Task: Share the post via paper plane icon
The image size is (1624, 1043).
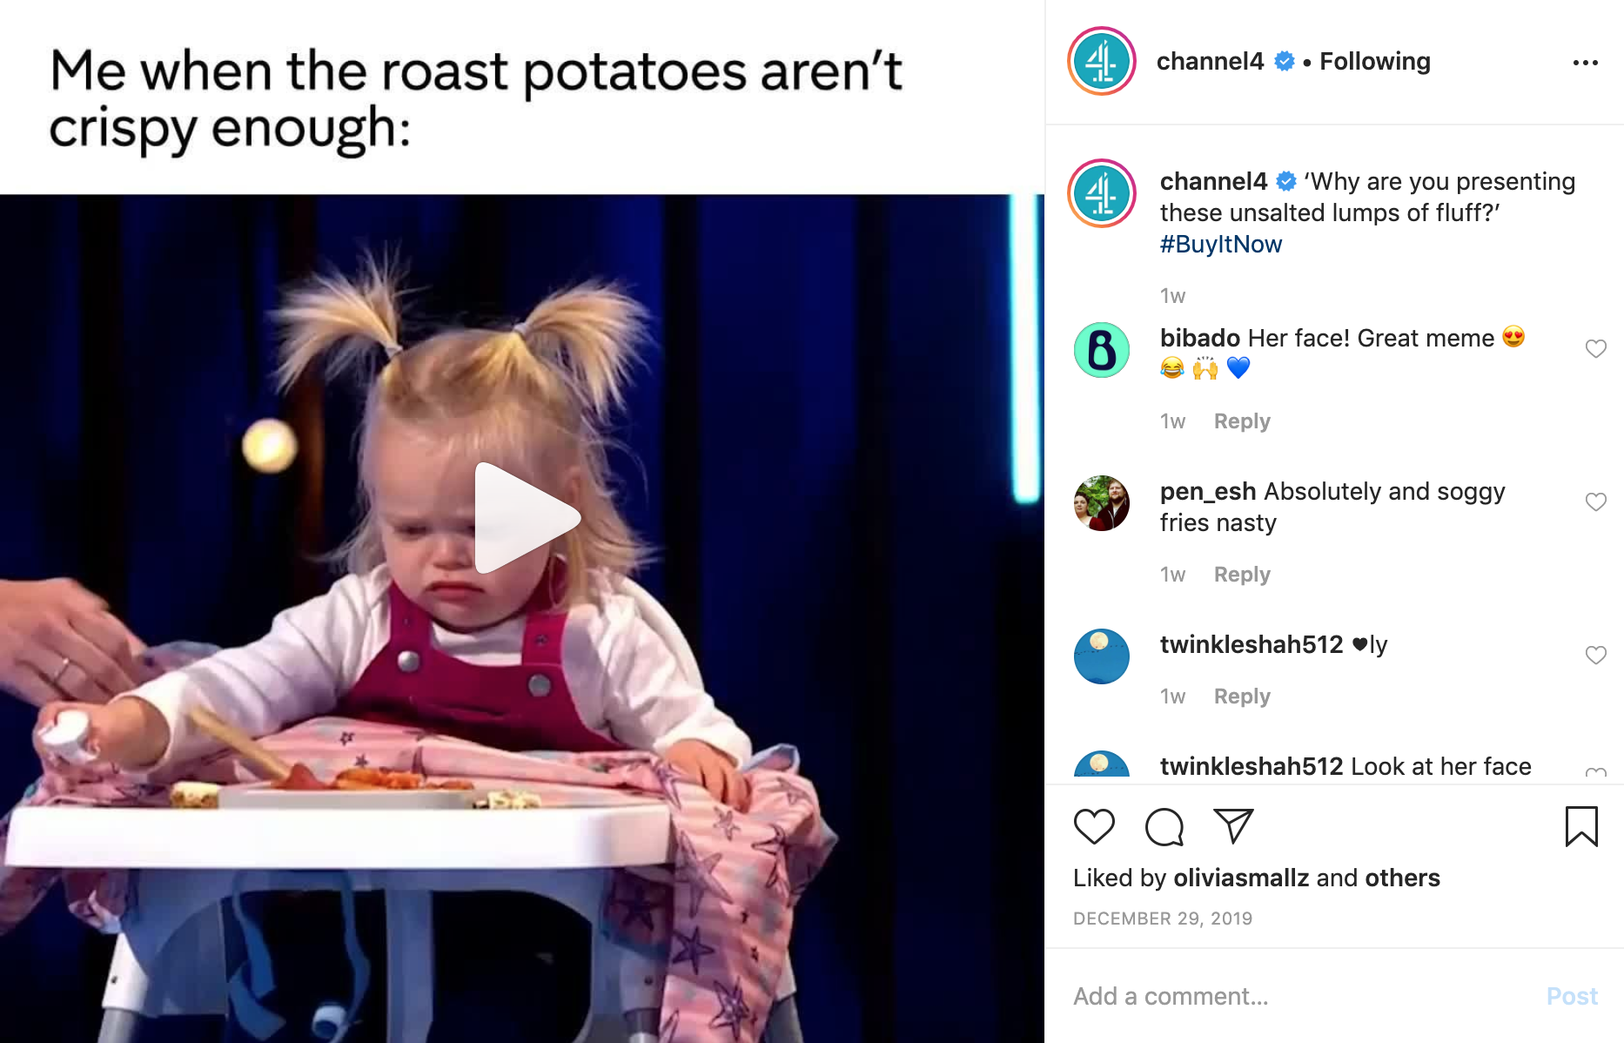Action: [x=1233, y=826]
